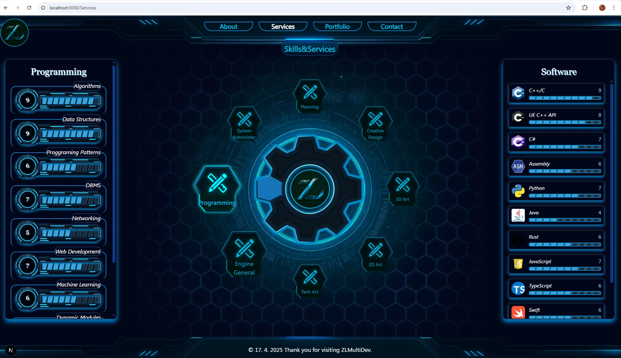Open the Next.js dev tools N badge
Screen dimensions: 621x358
tap(11, 350)
